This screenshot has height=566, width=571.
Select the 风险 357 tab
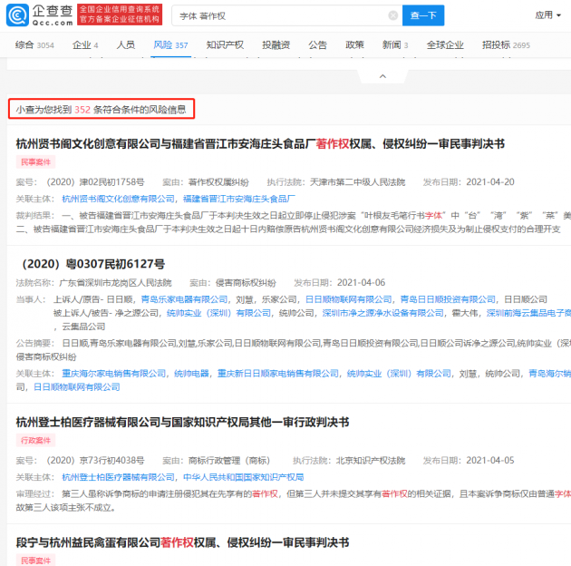tap(170, 45)
